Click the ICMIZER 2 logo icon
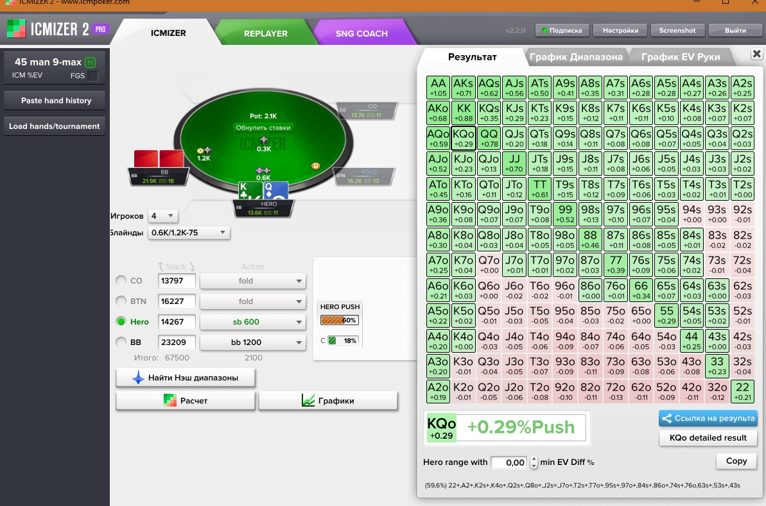This screenshot has height=506, width=766. tap(16, 29)
